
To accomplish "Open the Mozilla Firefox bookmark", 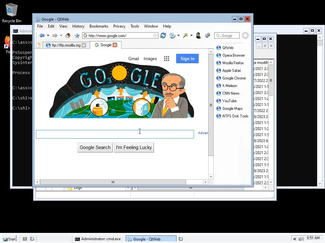I will (x=230, y=63).
